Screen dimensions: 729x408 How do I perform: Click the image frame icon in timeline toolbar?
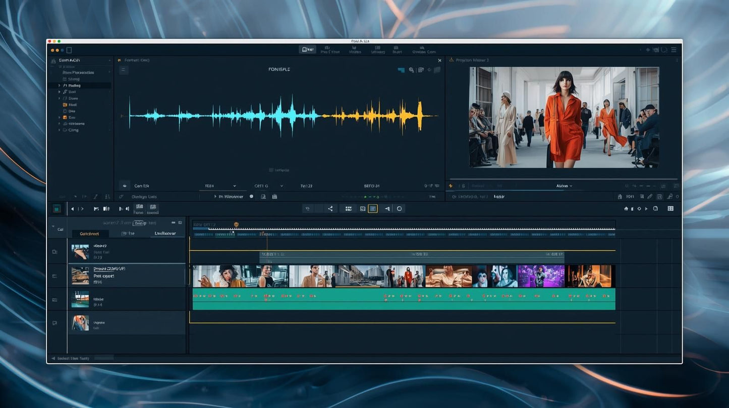[362, 208]
